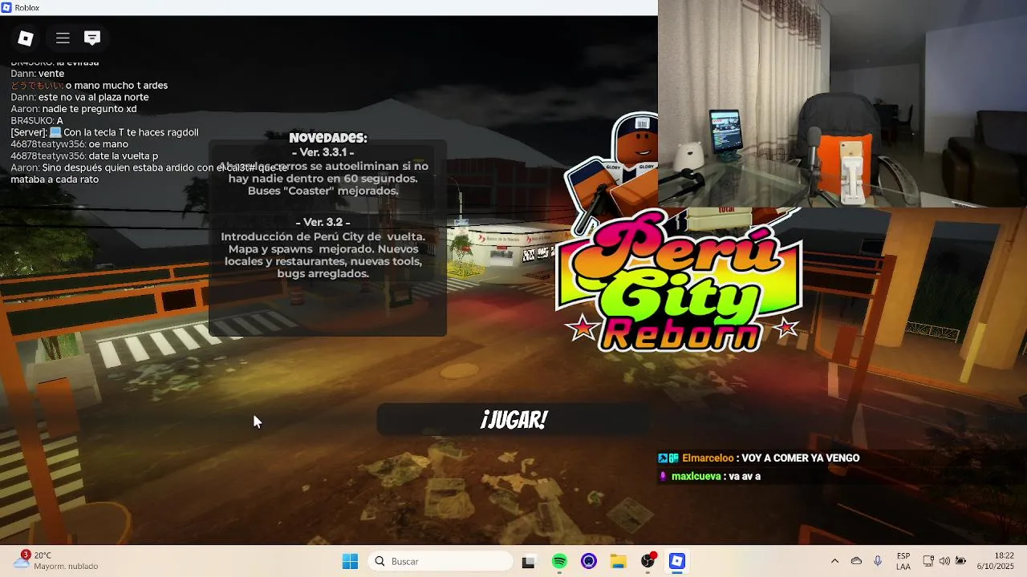
Task: Expand hidden system tray icons
Action: tap(834, 562)
